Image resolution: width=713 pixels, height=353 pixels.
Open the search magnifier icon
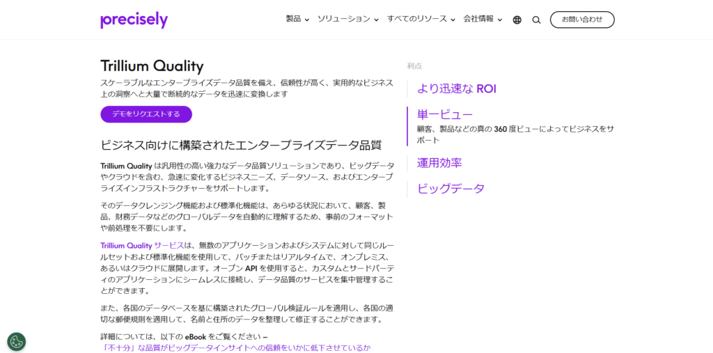(x=536, y=20)
